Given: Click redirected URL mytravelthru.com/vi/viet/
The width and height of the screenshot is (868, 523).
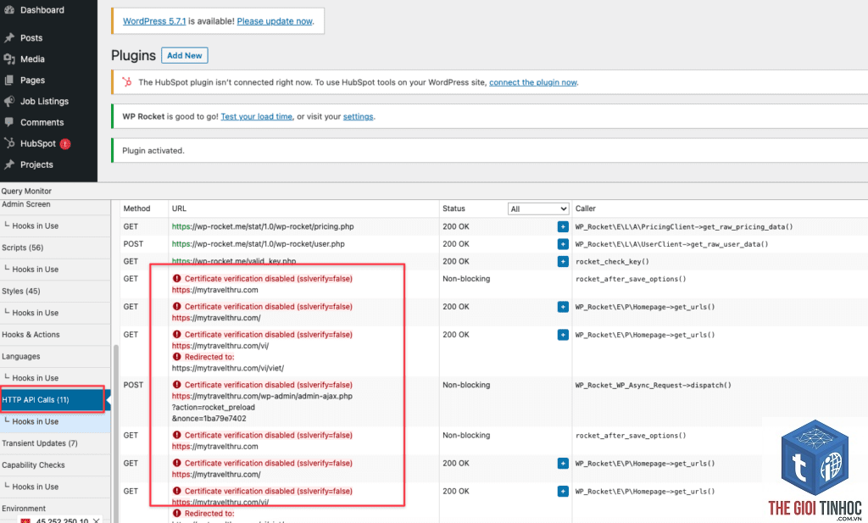Looking at the screenshot, I should click(227, 368).
